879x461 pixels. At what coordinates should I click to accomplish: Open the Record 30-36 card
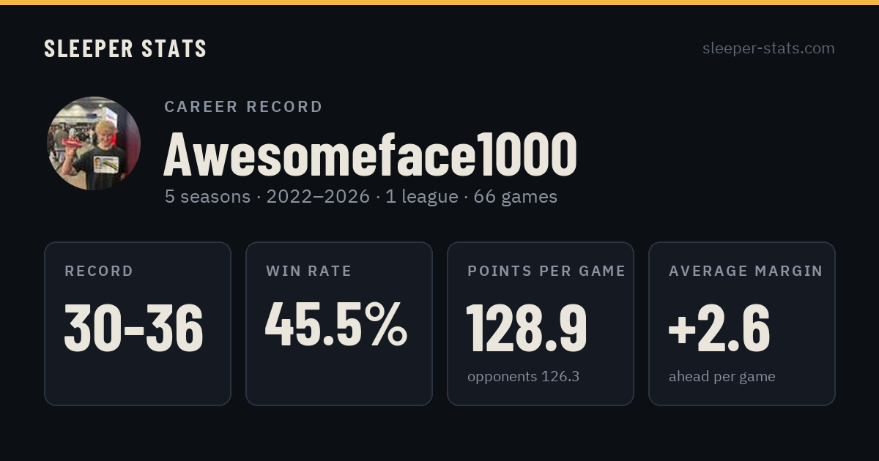(x=138, y=323)
